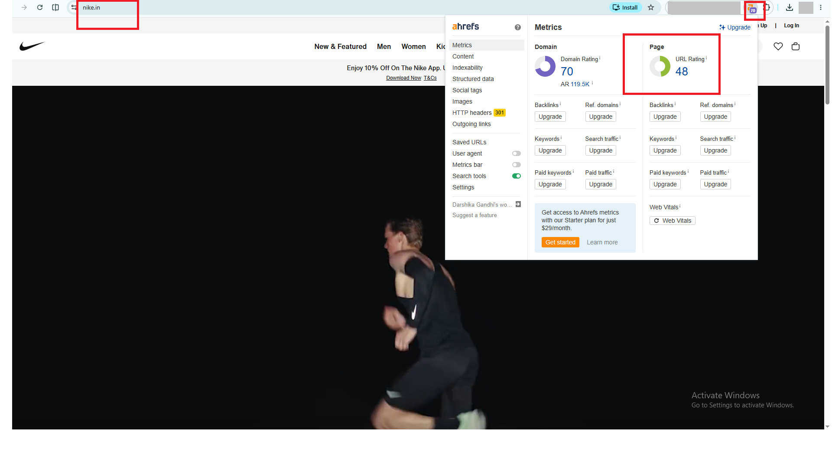
Task: Open Saved URLs in sidebar
Action: coord(469,142)
